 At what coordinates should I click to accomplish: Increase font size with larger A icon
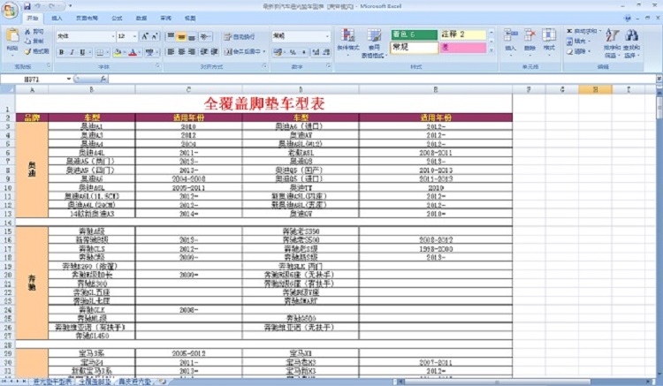click(x=145, y=36)
